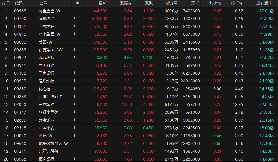Screen dimensions: 278x162
Task: Click current lots 48293000
Action: point(190,73)
